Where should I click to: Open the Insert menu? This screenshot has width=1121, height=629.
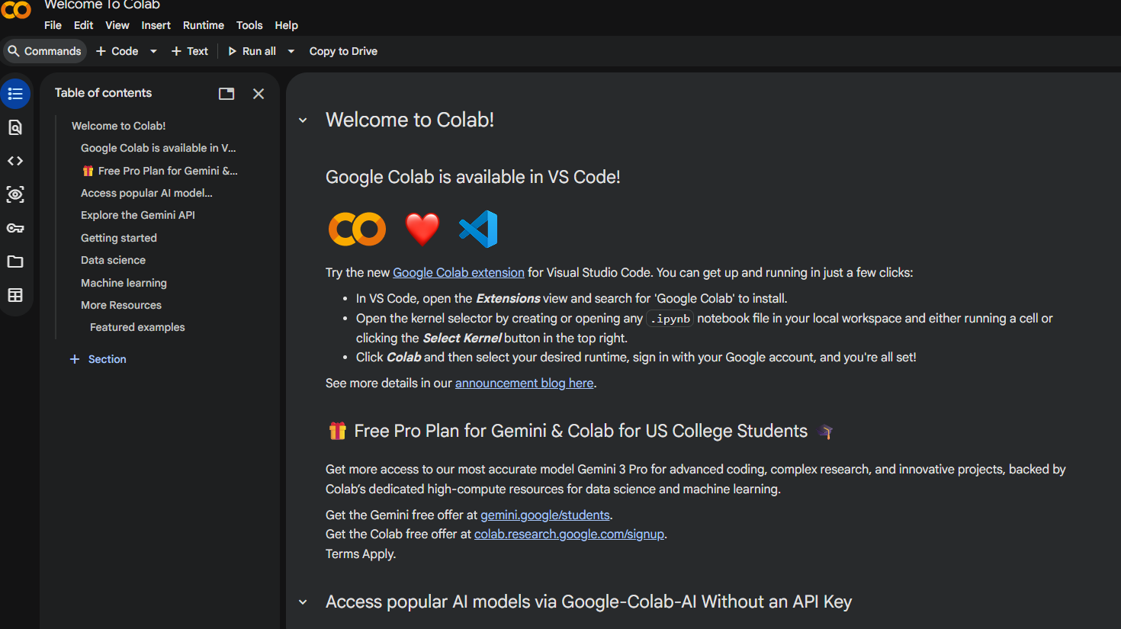[x=156, y=25]
